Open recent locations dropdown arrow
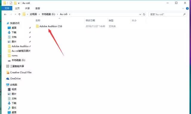Image resolution: width=191 pixels, height=114 pixels. (x=15, y=14)
